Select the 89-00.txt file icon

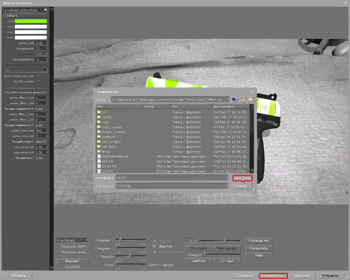(99, 166)
